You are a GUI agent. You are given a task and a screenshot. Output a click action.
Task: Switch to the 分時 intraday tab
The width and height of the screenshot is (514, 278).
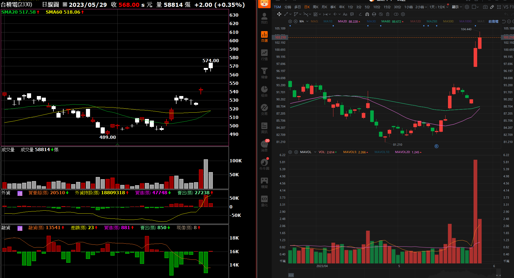[x=288, y=7]
